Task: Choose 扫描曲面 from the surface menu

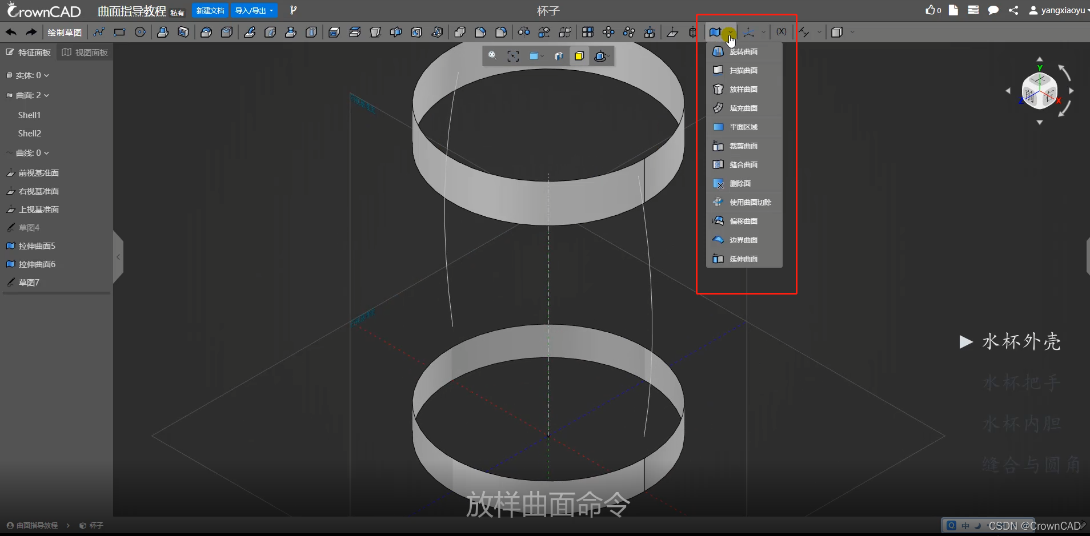Action: click(744, 70)
